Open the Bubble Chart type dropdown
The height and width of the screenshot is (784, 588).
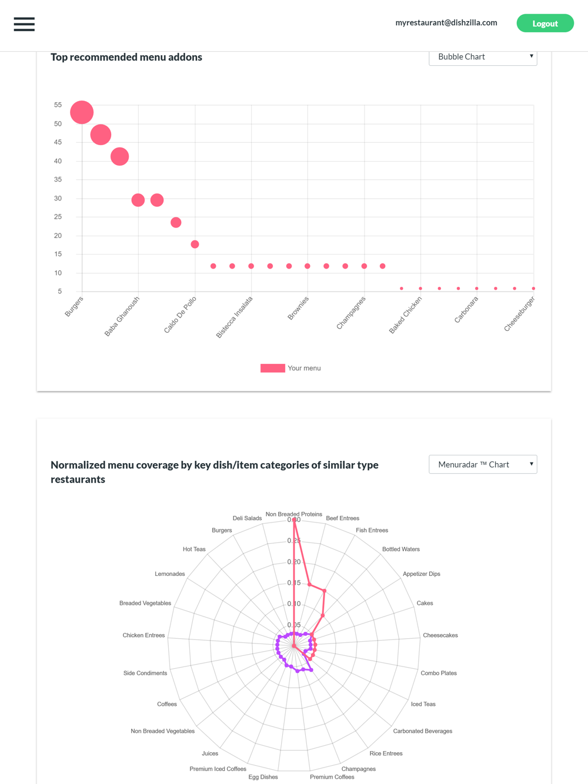coord(482,57)
